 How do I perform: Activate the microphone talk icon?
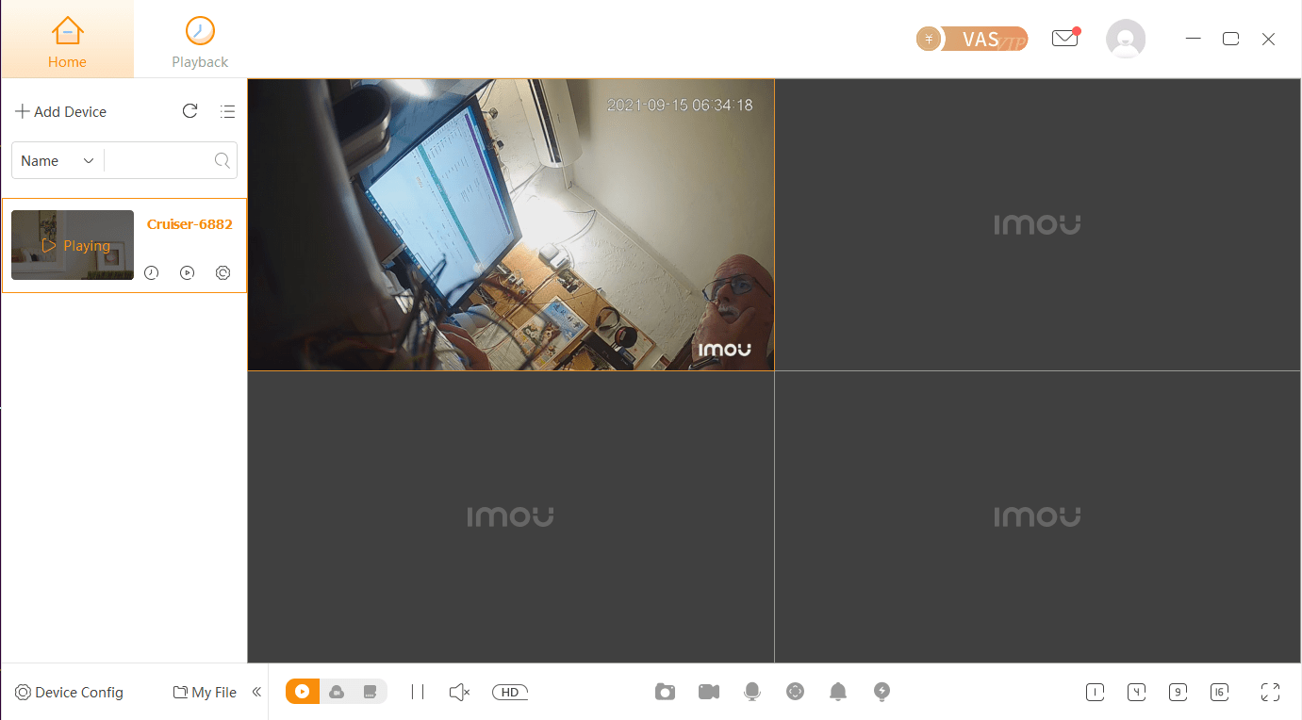pyautogui.click(x=751, y=692)
